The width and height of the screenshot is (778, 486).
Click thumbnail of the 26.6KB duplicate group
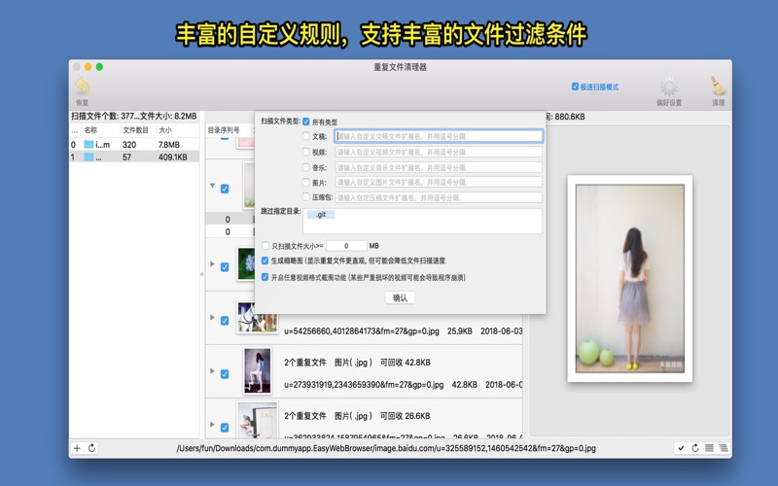coord(257,420)
